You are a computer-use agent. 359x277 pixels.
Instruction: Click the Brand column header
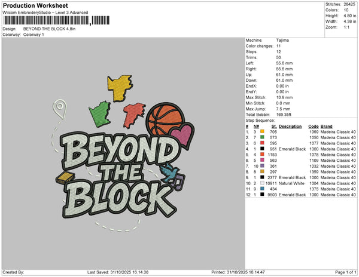pyautogui.click(x=326, y=127)
